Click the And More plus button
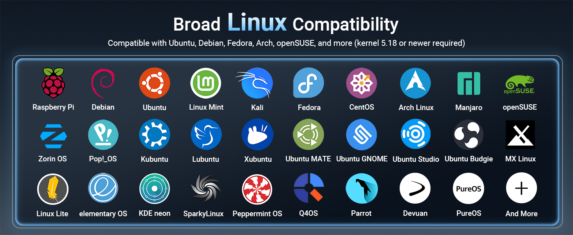 (x=521, y=188)
